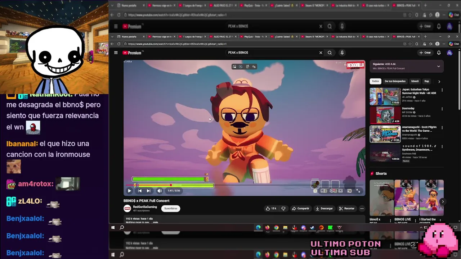The height and width of the screenshot is (259, 461).
Task: Click the magnifier search button in front window
Action: pos(330,53)
